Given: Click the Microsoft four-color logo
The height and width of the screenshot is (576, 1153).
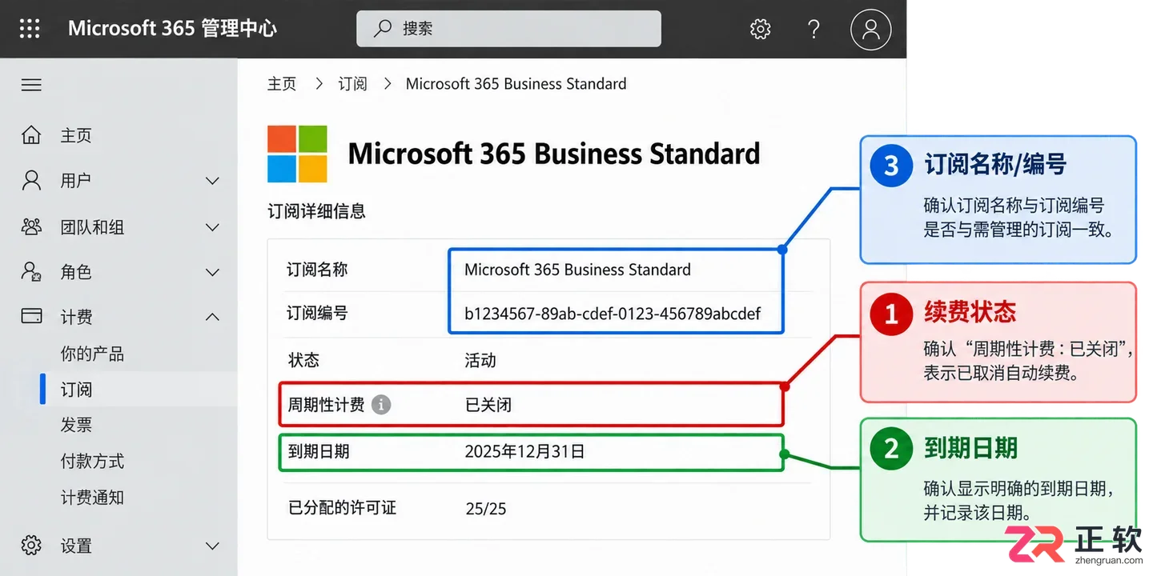Looking at the screenshot, I should click(297, 154).
